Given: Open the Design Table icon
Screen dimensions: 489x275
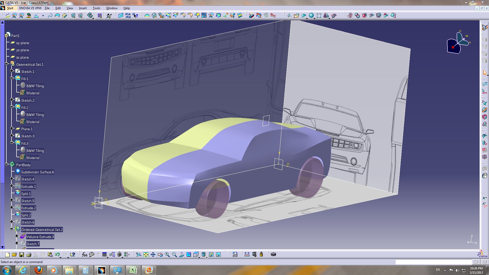Looking at the screenshot, I should point(104,254).
